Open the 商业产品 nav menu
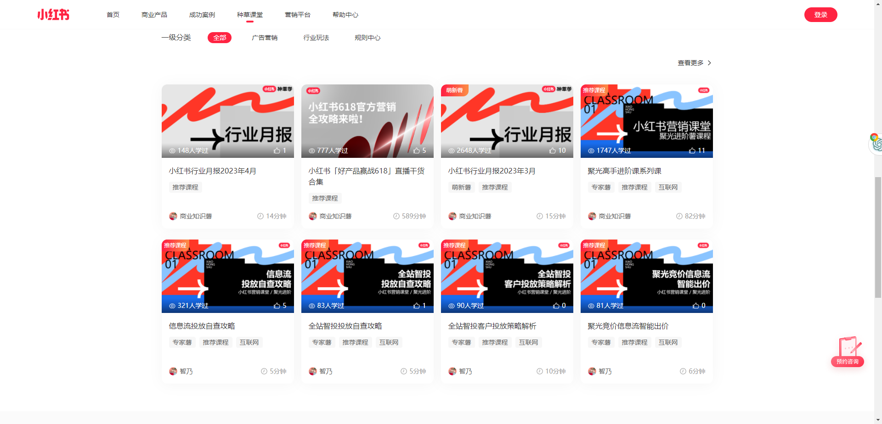 (154, 15)
